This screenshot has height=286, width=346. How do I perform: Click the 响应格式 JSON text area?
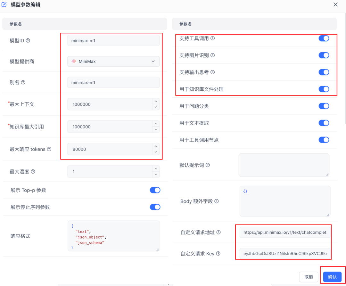tap(114, 236)
